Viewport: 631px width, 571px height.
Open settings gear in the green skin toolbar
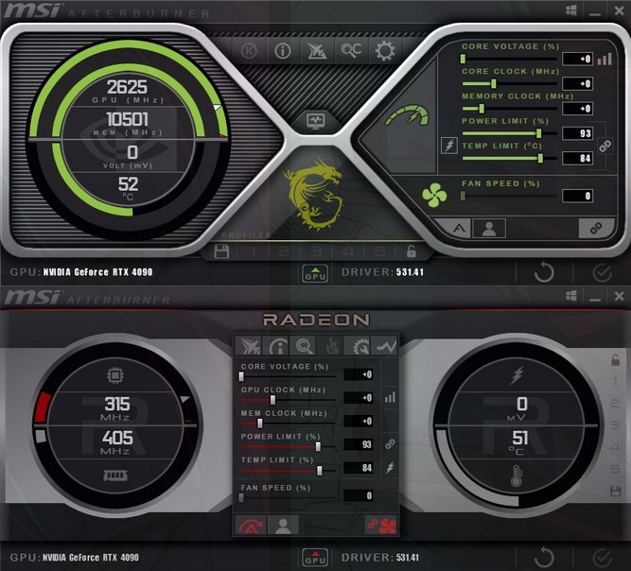[385, 51]
